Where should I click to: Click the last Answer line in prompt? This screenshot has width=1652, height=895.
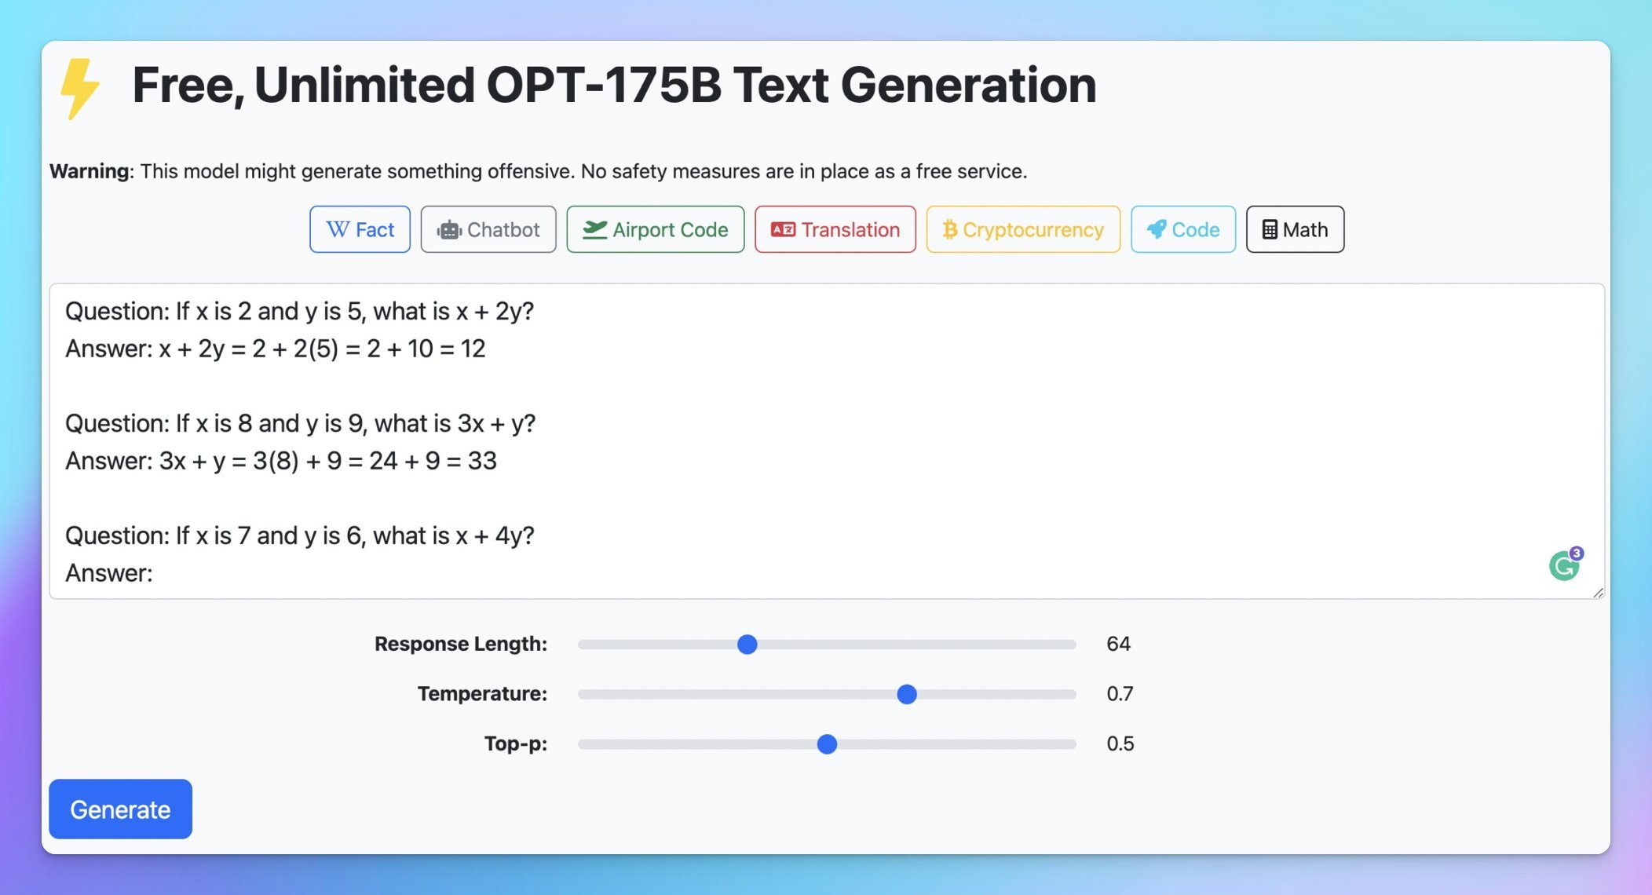(109, 573)
